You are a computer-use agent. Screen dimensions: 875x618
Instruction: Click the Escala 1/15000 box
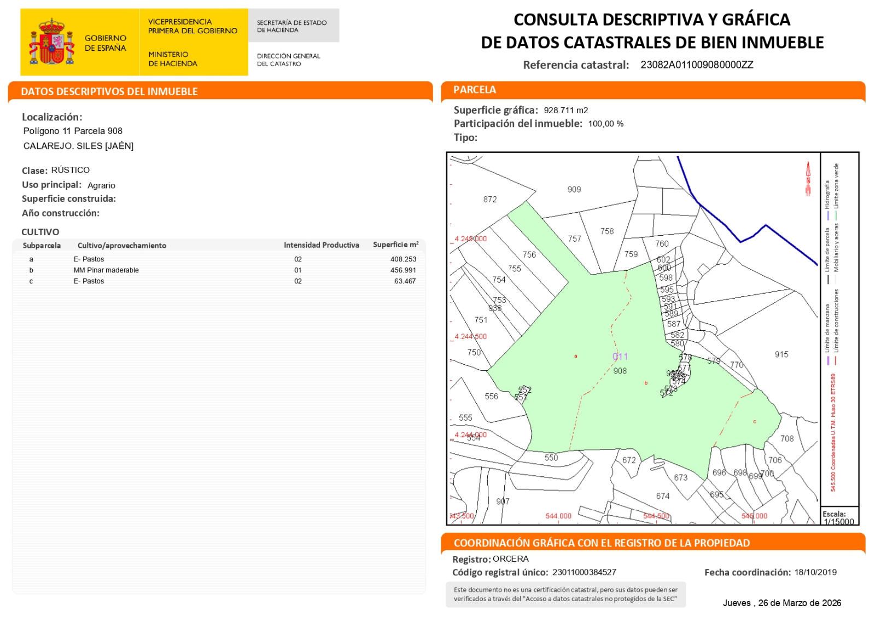click(839, 517)
